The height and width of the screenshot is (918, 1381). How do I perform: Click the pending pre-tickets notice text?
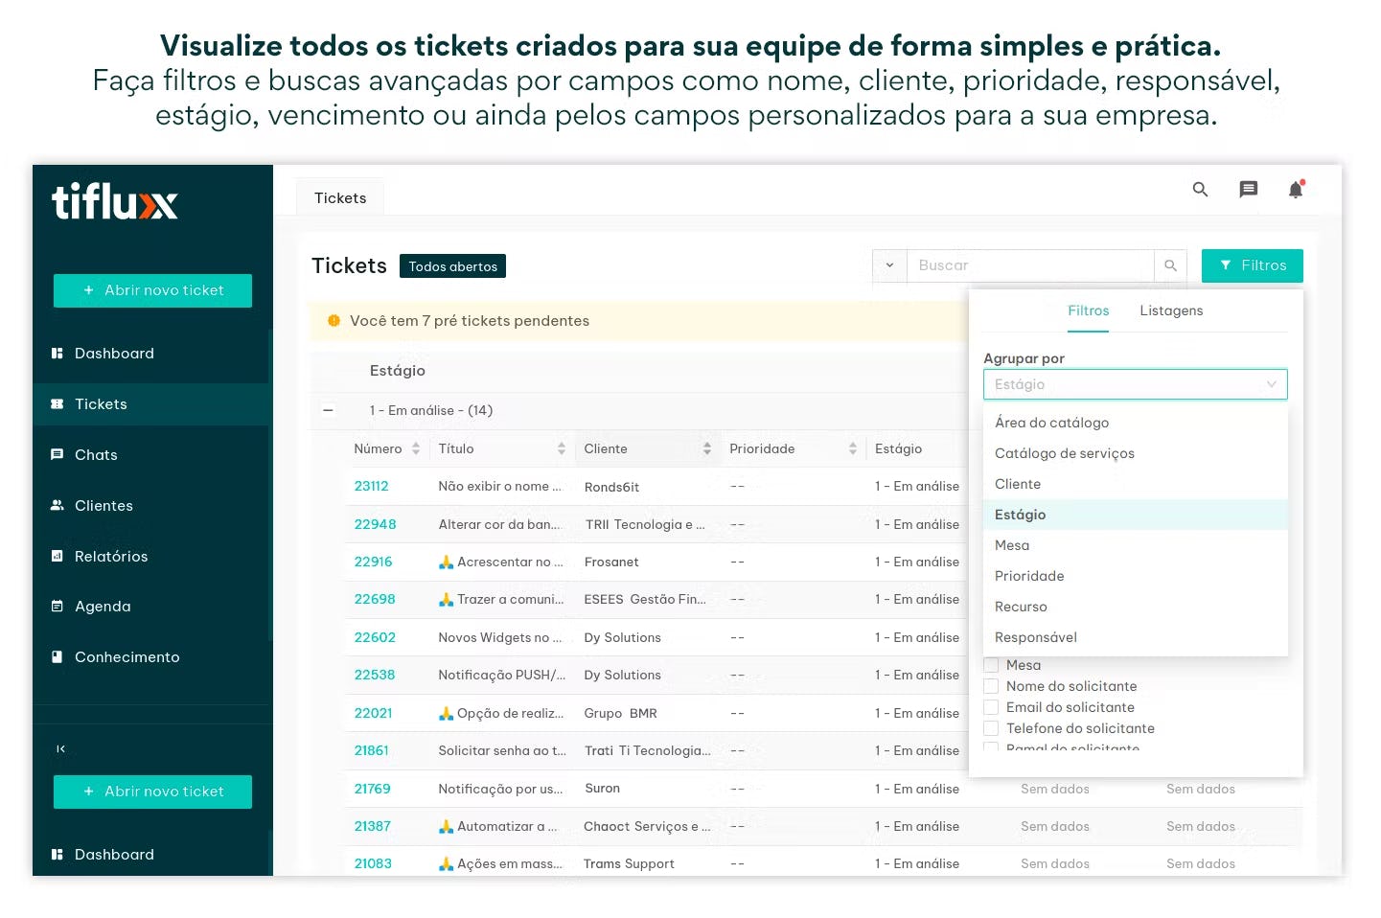pos(470,321)
